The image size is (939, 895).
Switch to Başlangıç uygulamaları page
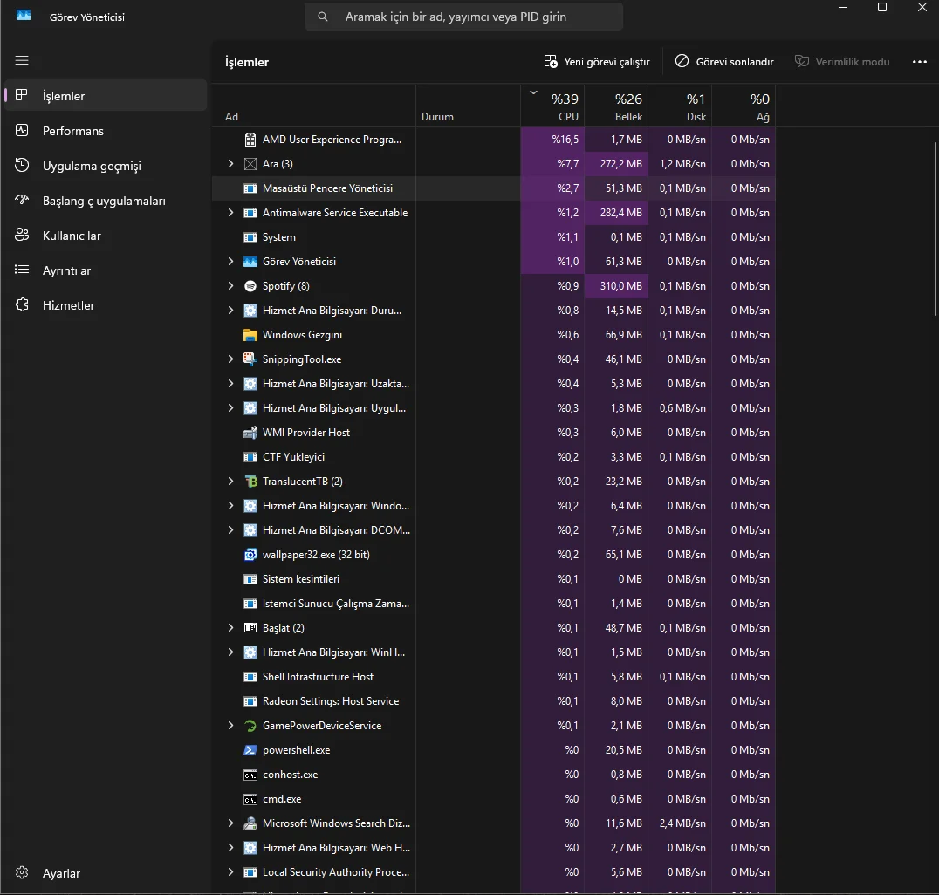point(104,201)
